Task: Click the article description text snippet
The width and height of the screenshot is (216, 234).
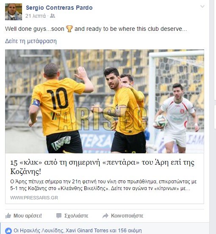Action: point(103,185)
